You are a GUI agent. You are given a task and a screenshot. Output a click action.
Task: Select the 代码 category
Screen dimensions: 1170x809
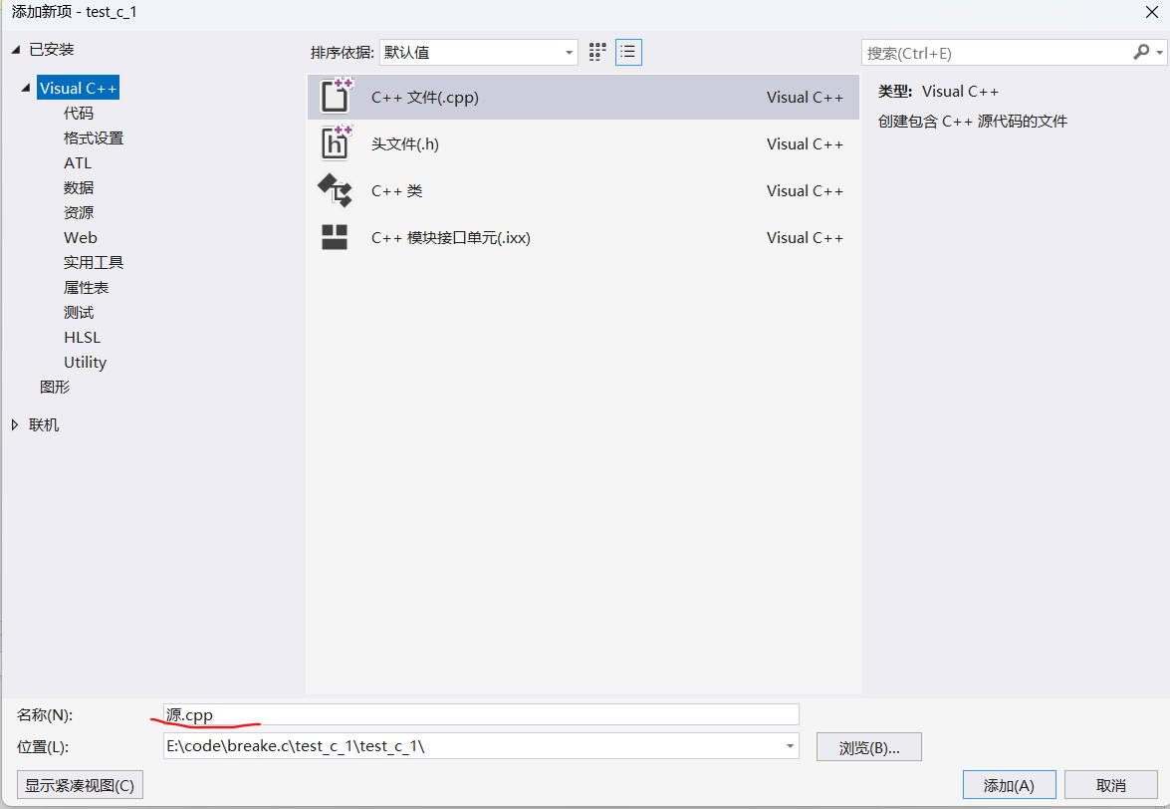(x=79, y=113)
